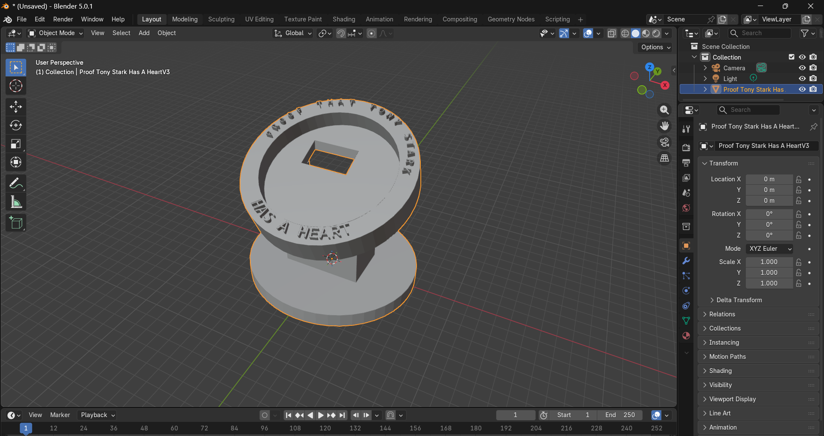The width and height of the screenshot is (824, 436).
Task: Hide the Camera object in viewport
Action: pyautogui.click(x=802, y=68)
